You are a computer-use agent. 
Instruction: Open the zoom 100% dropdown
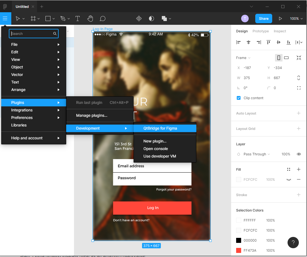click(296, 19)
